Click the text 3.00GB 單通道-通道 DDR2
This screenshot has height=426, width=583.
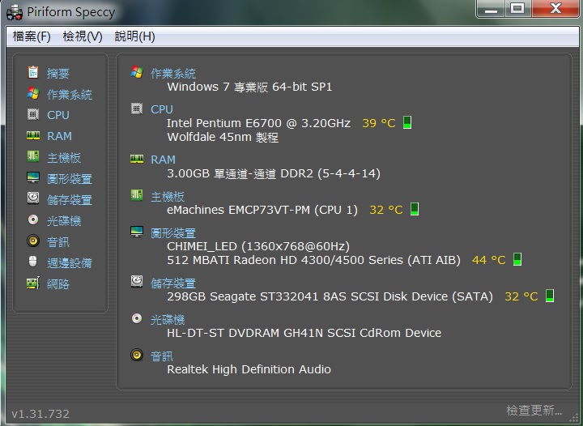(x=240, y=173)
